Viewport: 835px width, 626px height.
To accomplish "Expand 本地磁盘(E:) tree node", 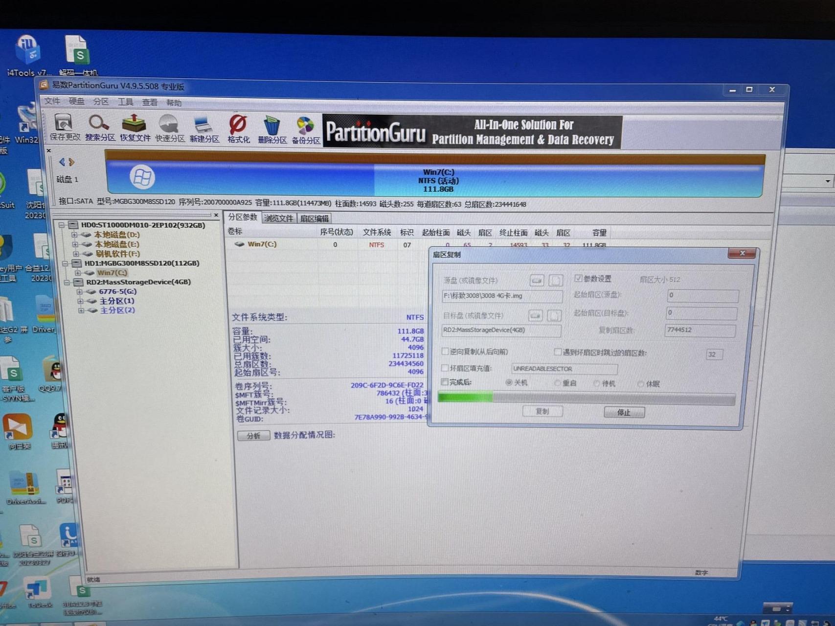I will click(x=75, y=244).
